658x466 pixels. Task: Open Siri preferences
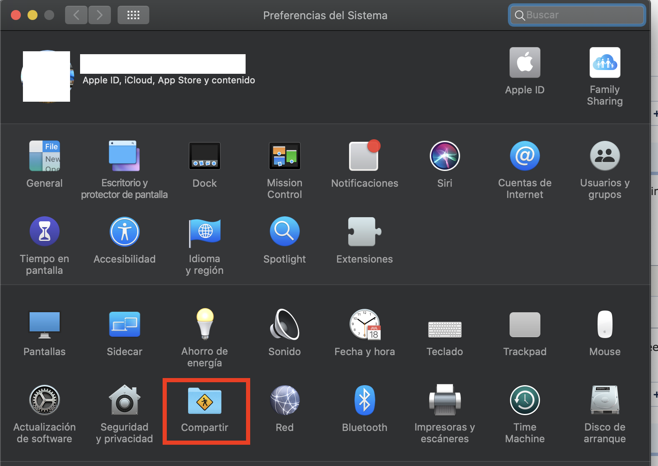tap(445, 156)
